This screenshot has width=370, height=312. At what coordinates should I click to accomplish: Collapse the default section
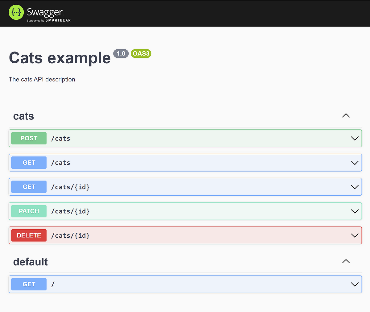[346, 261]
